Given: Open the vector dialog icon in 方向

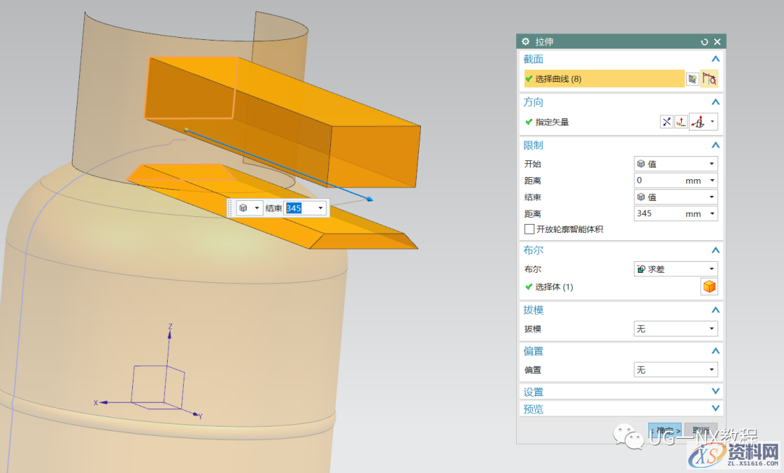Looking at the screenshot, I should coord(681,122).
